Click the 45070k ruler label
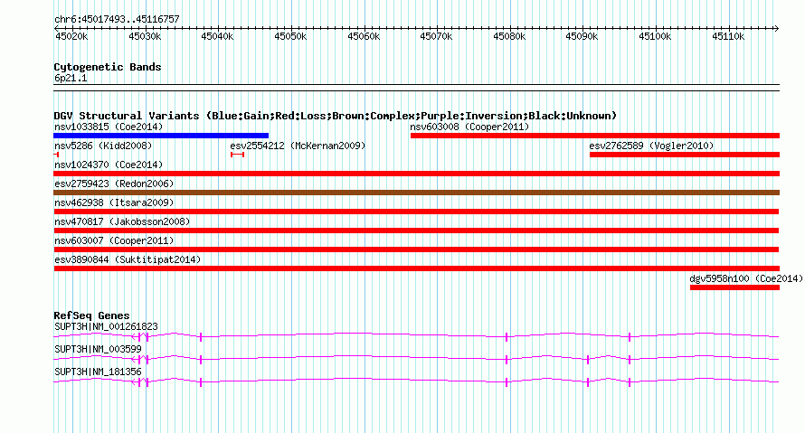805x433 pixels. pyautogui.click(x=436, y=36)
